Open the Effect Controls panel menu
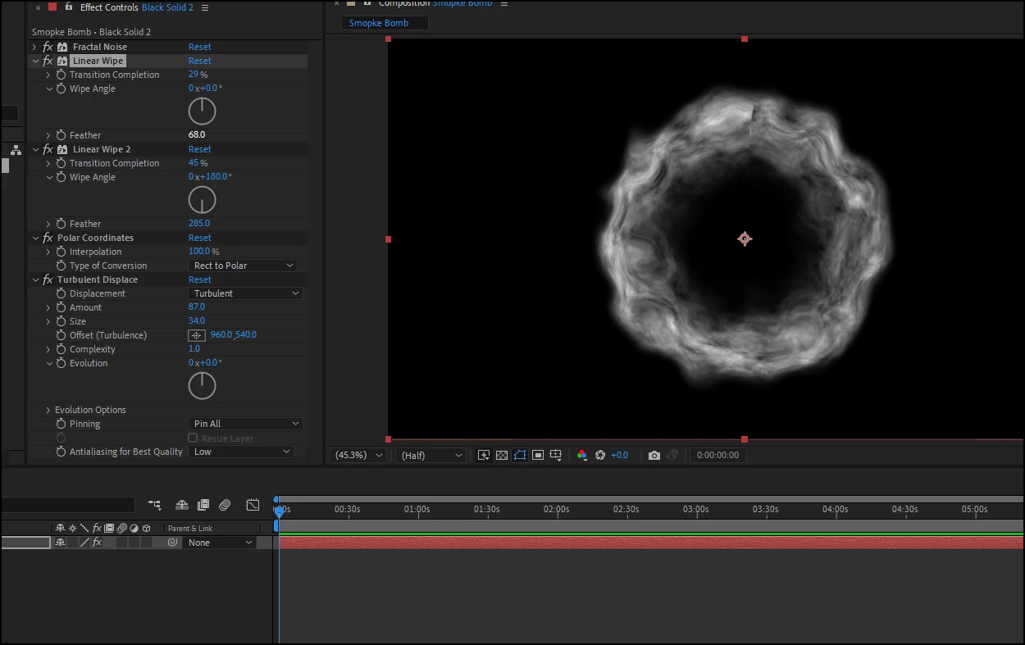 (205, 7)
